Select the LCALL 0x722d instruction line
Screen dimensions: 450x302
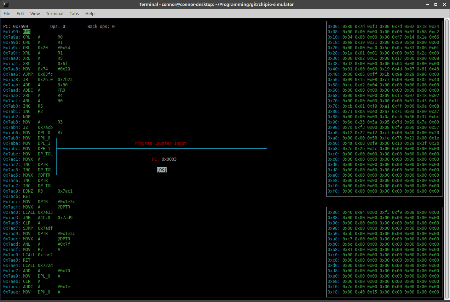28,266
